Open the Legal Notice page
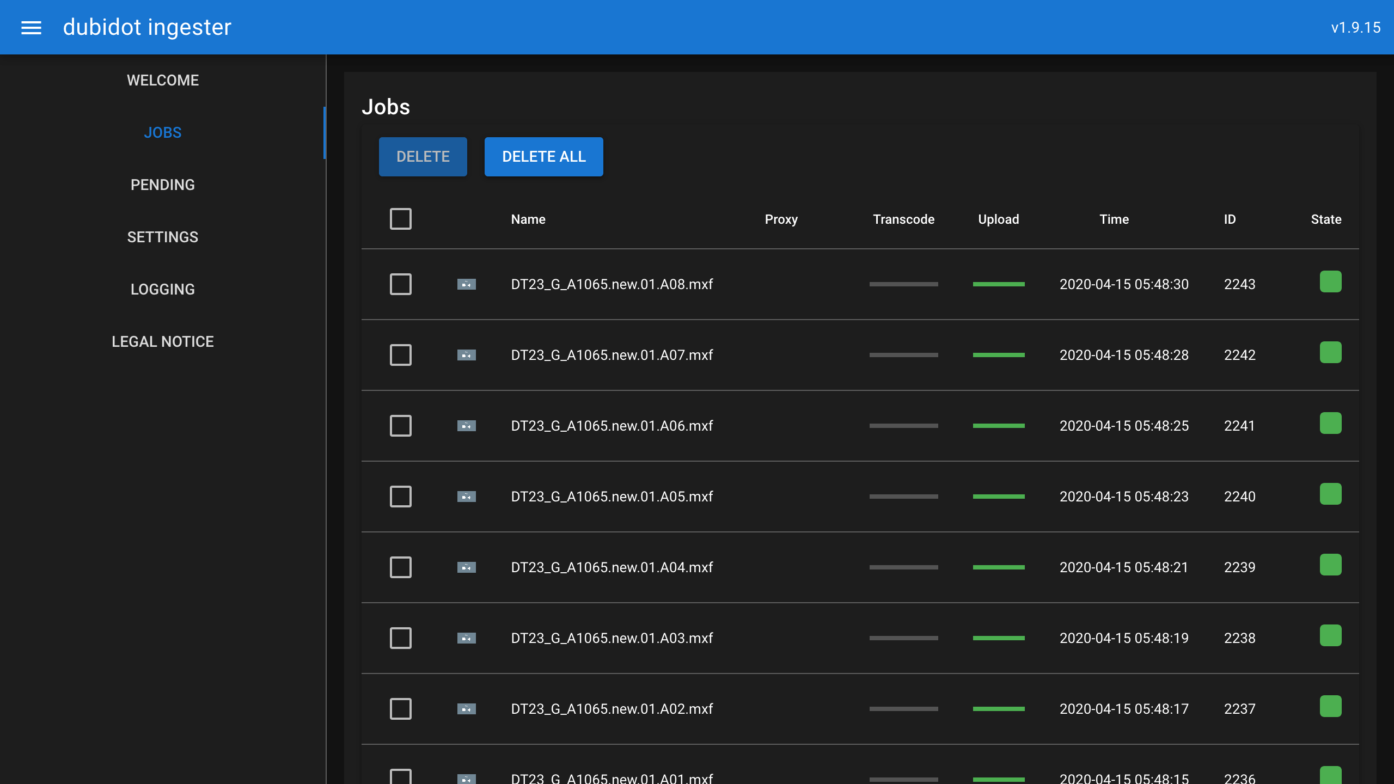The image size is (1394, 784). (162, 341)
